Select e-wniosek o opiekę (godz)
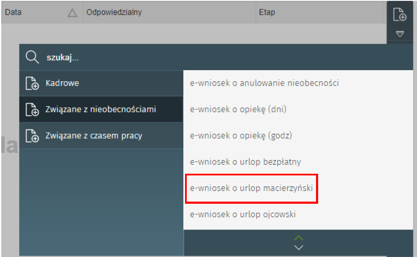 241,136
